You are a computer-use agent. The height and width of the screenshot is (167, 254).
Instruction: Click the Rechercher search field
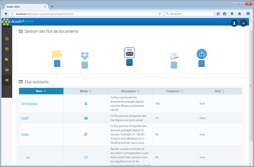click(189, 14)
